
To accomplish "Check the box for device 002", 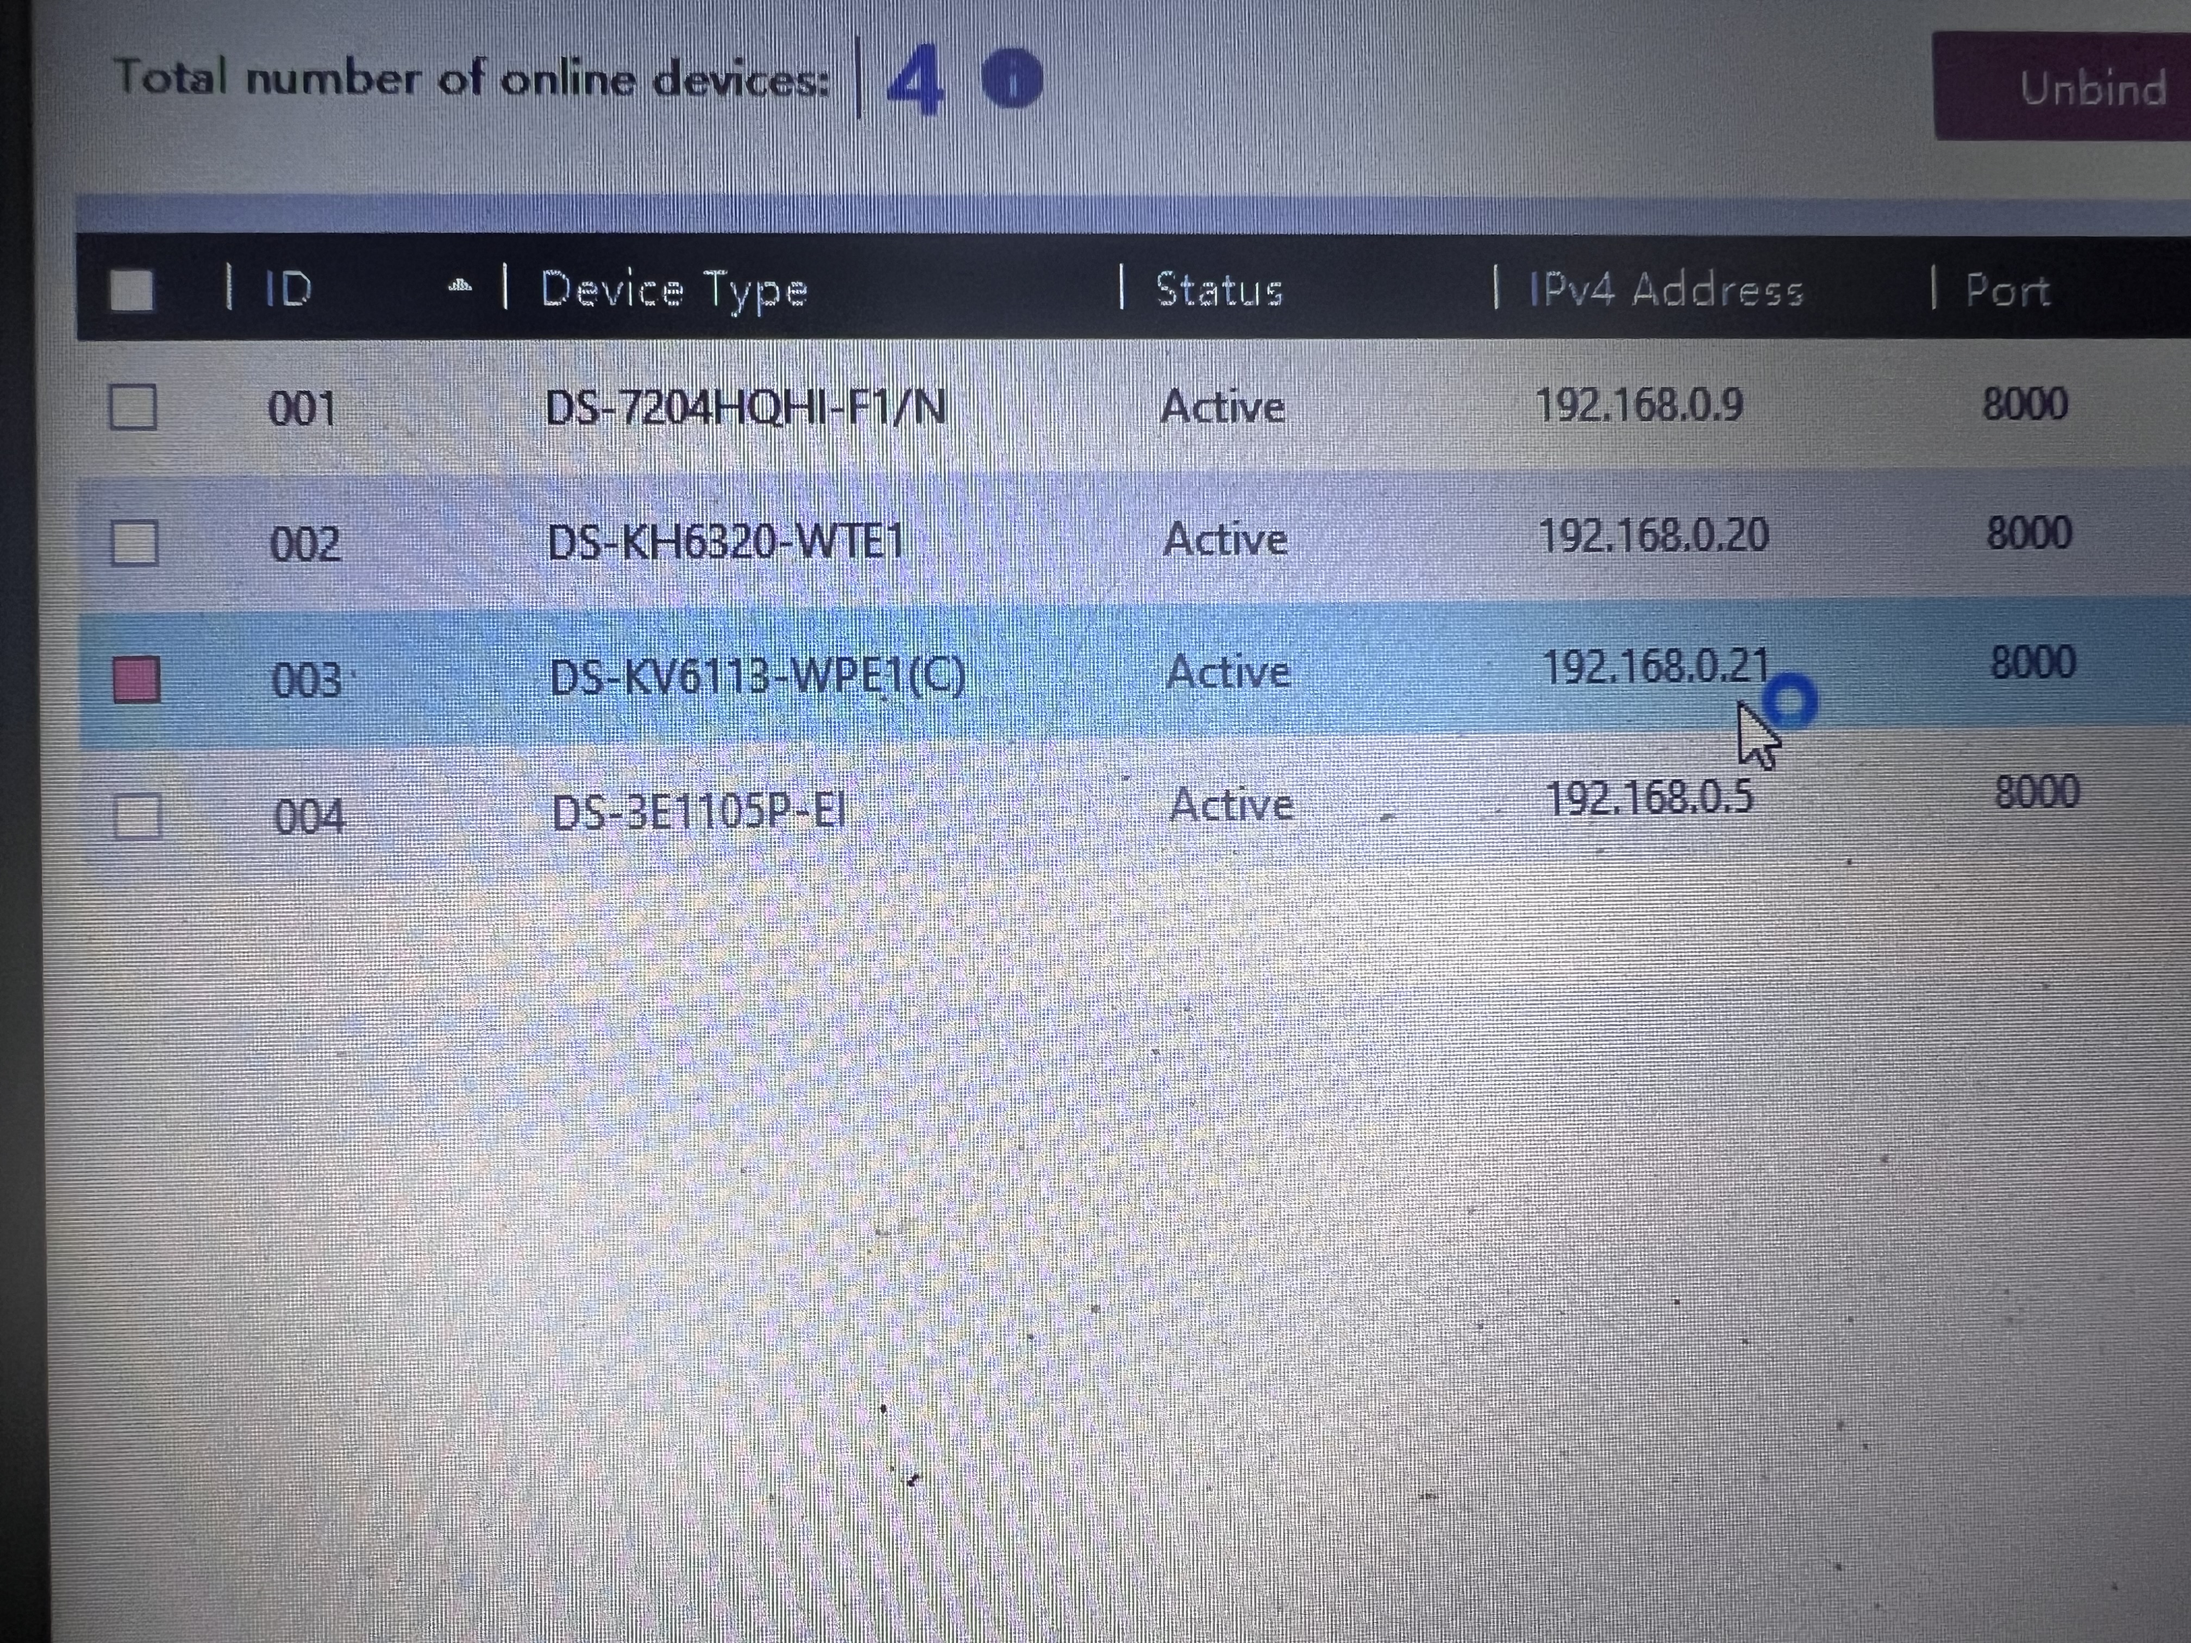I will pos(135,543).
